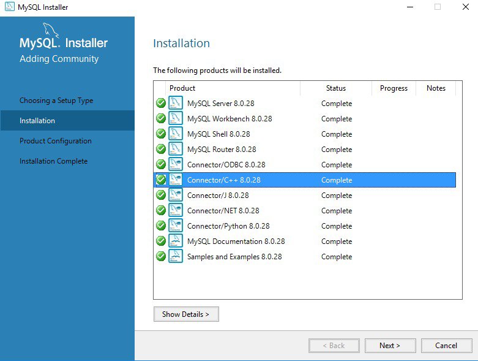Viewport: 478px width, 361px height.
Task: Click the Connector/ODBC 8.0.28 product icon
Action: pyautogui.click(x=176, y=164)
